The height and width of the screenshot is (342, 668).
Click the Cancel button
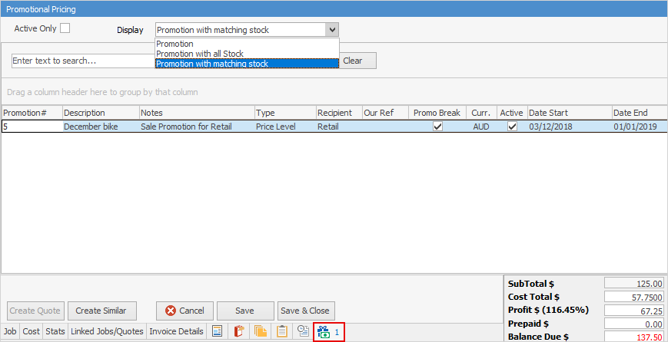pyautogui.click(x=184, y=311)
